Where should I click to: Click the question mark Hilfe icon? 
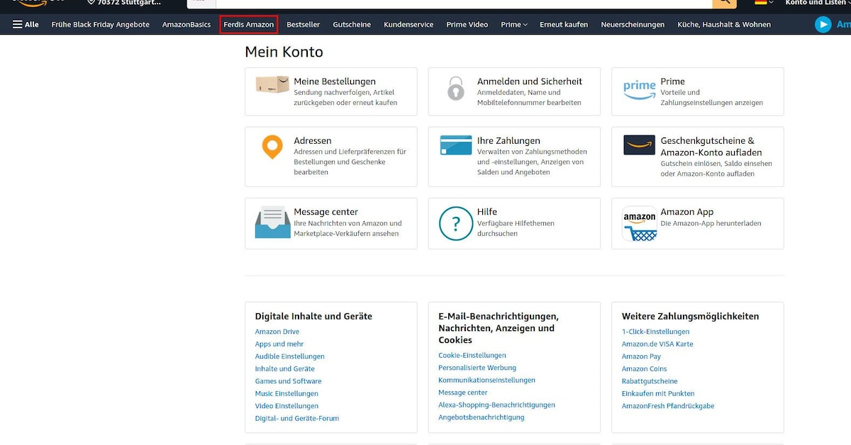point(455,223)
